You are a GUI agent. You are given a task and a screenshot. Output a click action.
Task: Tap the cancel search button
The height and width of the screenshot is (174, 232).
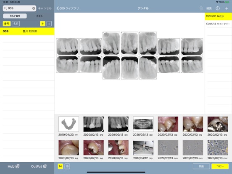pyautogui.click(x=45, y=8)
